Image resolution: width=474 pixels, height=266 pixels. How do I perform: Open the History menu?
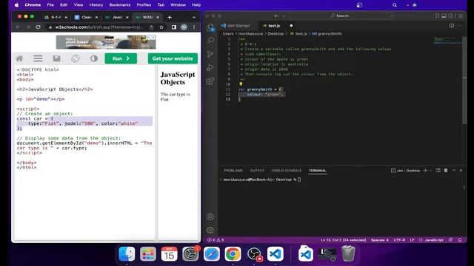(96, 5)
